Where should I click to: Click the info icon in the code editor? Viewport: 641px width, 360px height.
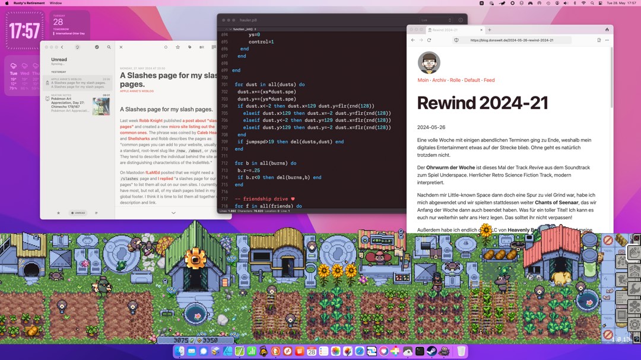click(461, 20)
